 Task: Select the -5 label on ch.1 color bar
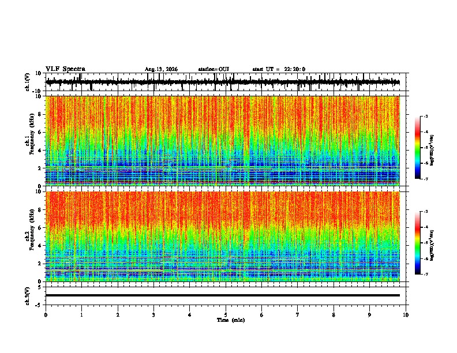[x=425, y=148]
